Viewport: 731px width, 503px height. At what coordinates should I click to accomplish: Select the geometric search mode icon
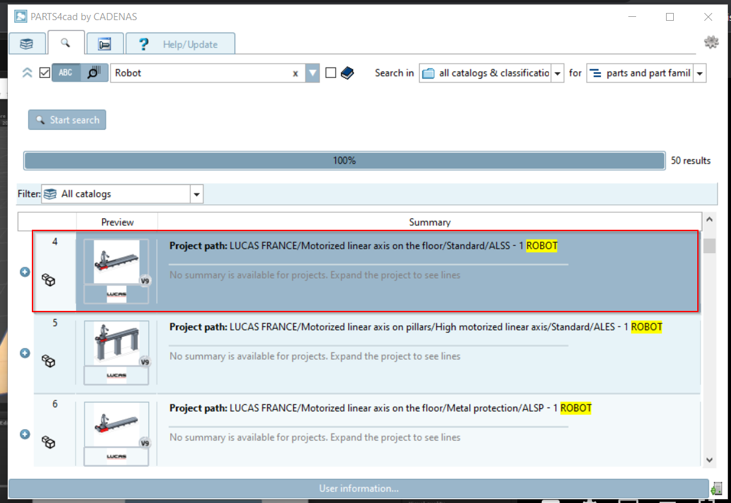pos(94,73)
